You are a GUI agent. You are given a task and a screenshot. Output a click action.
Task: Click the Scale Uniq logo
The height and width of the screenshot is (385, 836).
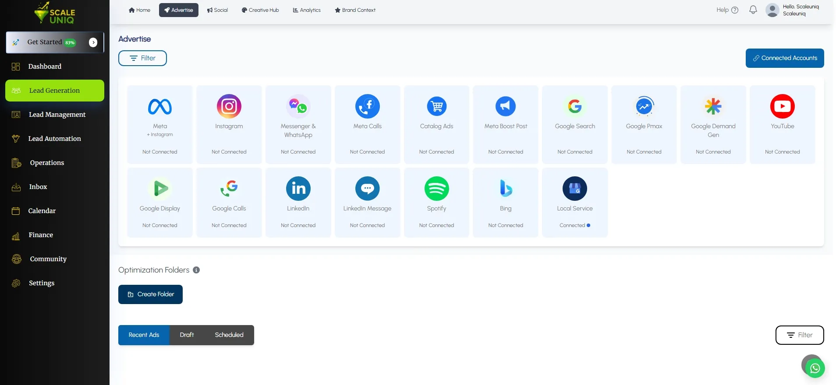(54, 13)
